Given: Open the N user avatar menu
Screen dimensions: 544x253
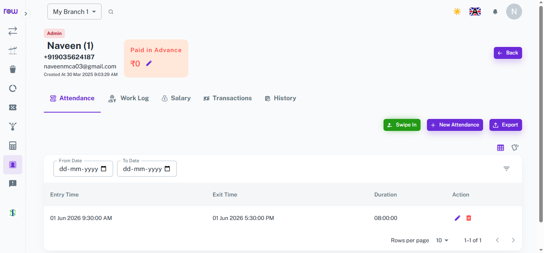Looking at the screenshot, I should pos(514,12).
